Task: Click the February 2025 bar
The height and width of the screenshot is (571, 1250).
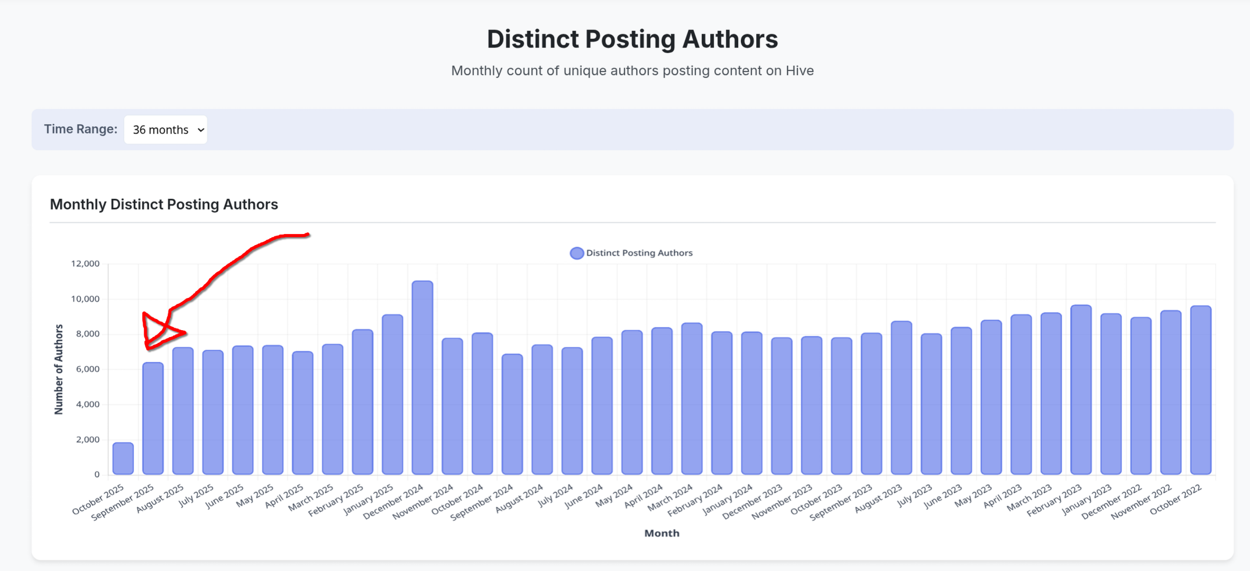Action: (x=362, y=401)
